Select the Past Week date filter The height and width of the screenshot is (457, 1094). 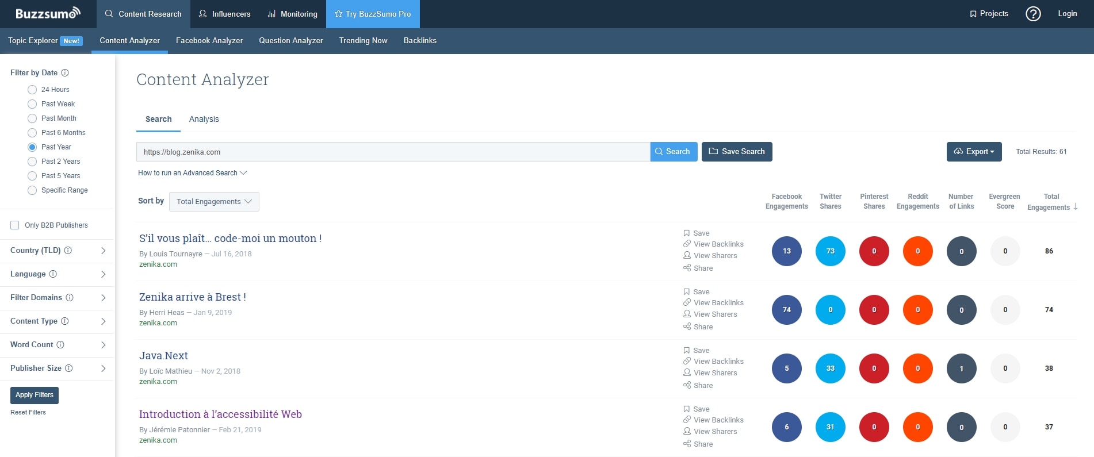[x=32, y=104]
